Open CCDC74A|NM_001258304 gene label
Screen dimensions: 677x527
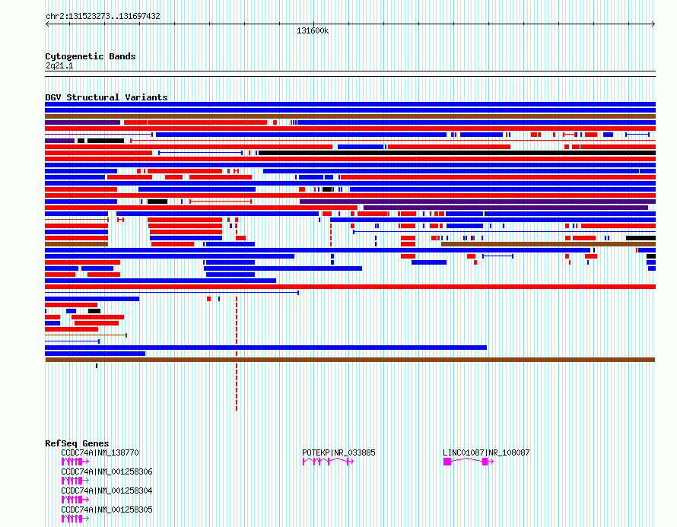coord(106,490)
